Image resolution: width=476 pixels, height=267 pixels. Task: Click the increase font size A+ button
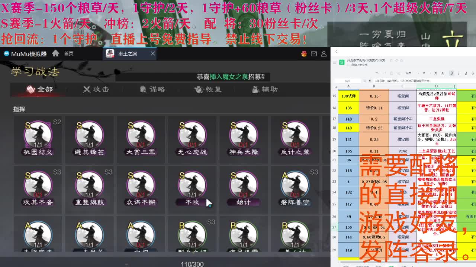(435, 73)
